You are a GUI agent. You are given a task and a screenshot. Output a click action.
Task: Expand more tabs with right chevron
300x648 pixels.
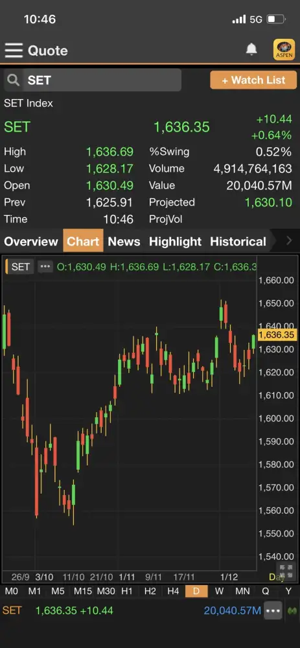[289, 240]
